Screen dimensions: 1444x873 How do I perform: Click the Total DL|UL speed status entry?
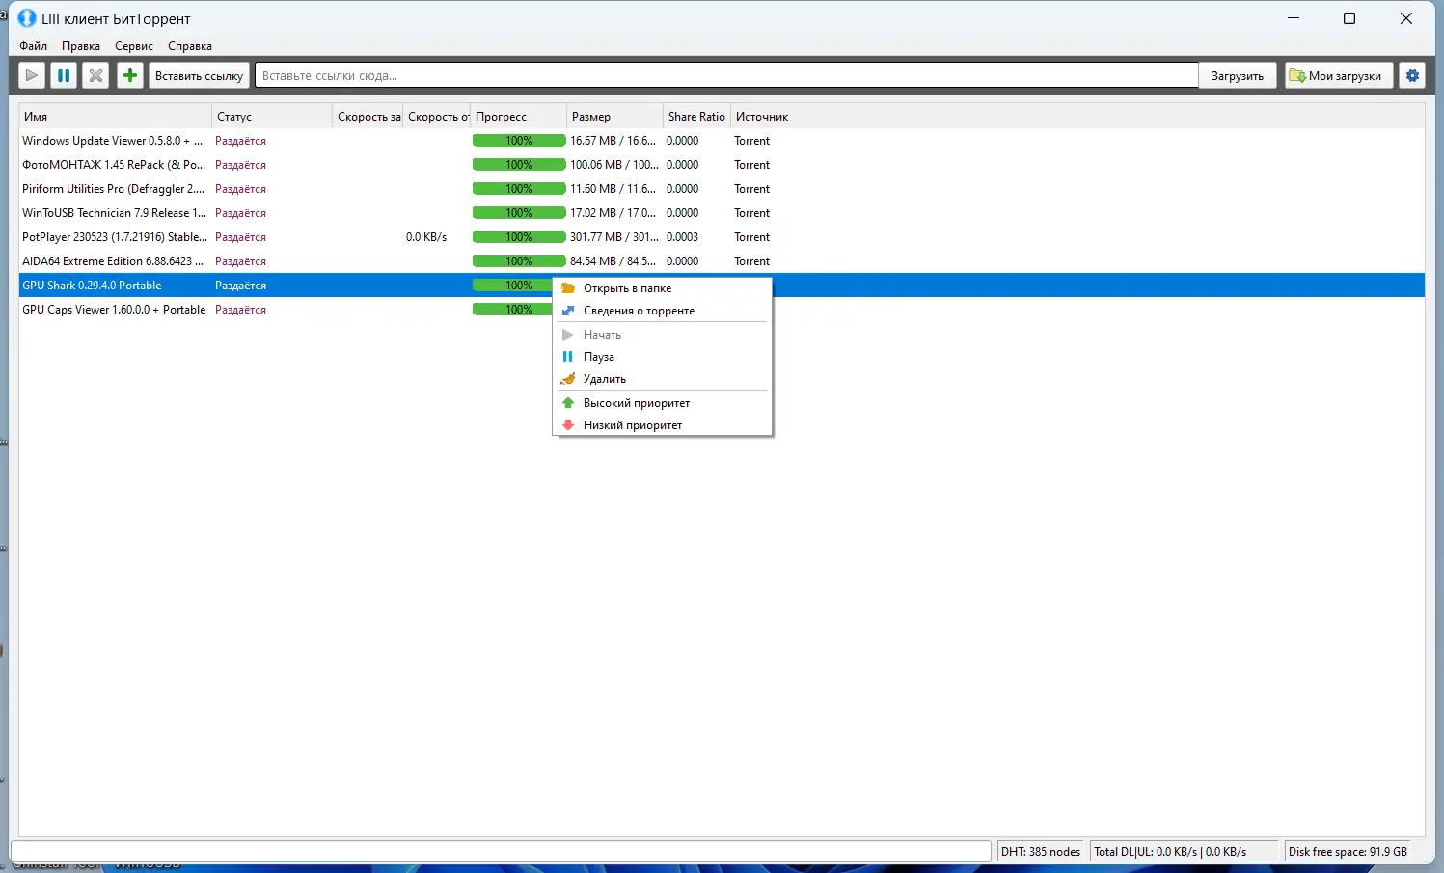click(1184, 852)
